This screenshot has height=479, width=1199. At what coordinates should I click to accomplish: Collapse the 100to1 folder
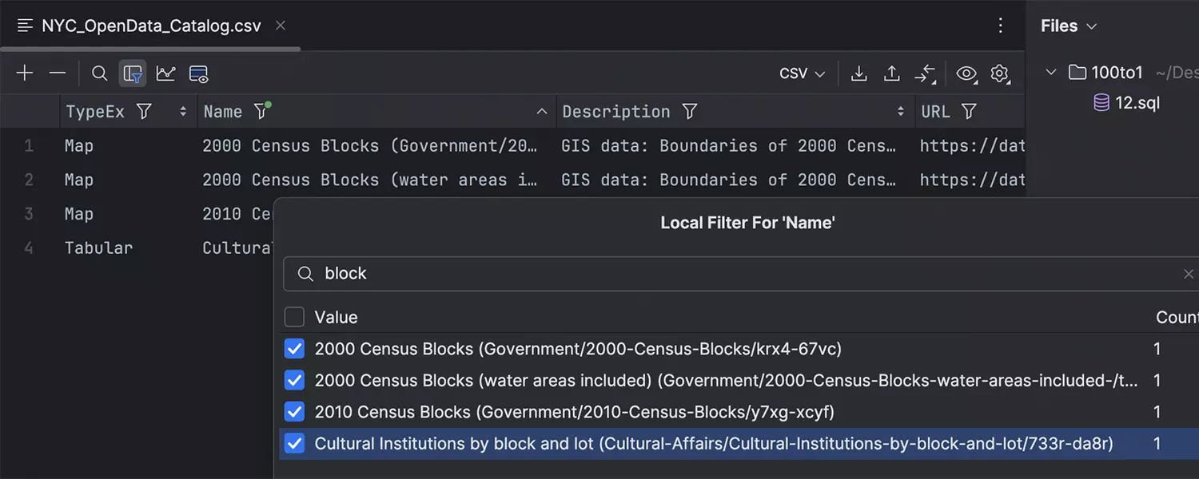(x=1051, y=73)
